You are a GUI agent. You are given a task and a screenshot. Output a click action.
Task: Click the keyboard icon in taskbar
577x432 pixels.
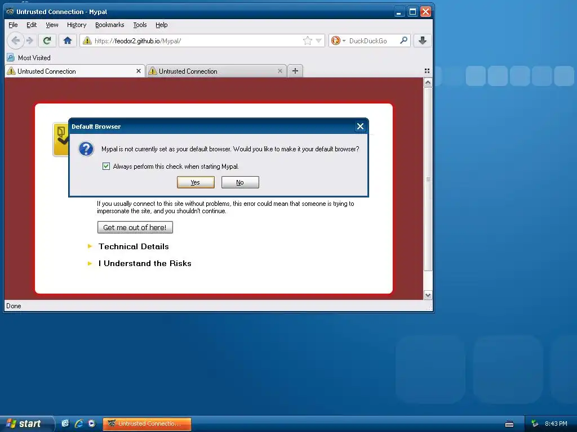(509, 424)
